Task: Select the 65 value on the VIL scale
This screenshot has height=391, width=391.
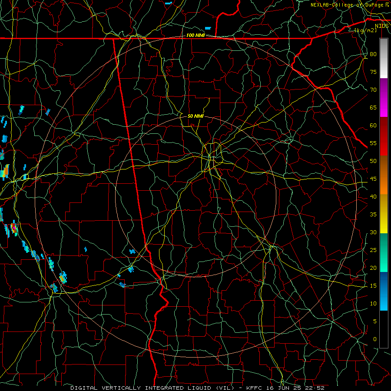Action: point(373,108)
